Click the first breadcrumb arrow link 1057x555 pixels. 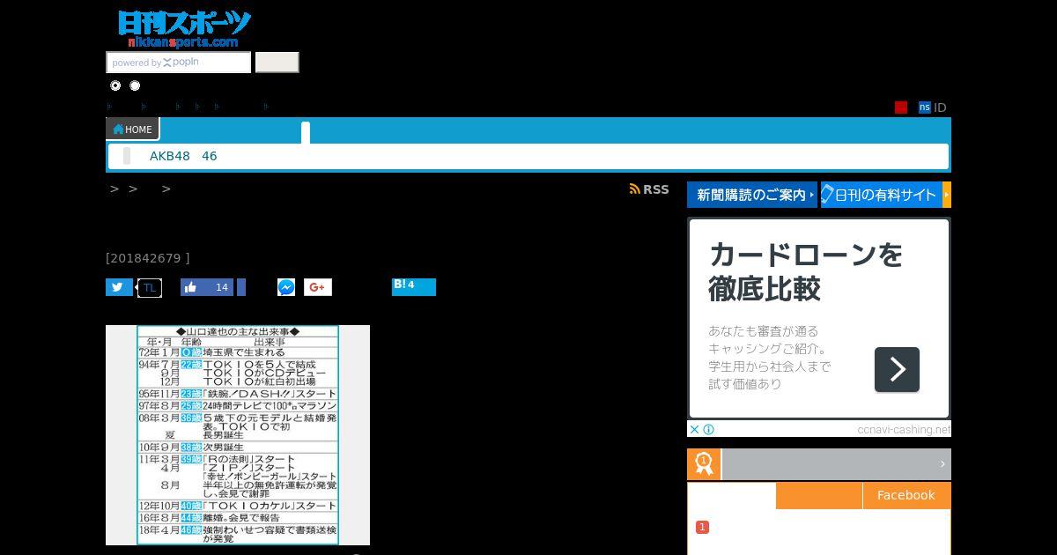(x=115, y=189)
